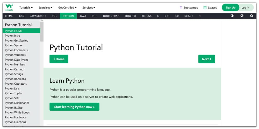The image size is (259, 129).
Task: Open Python Get Started page
Action: tap(21, 41)
